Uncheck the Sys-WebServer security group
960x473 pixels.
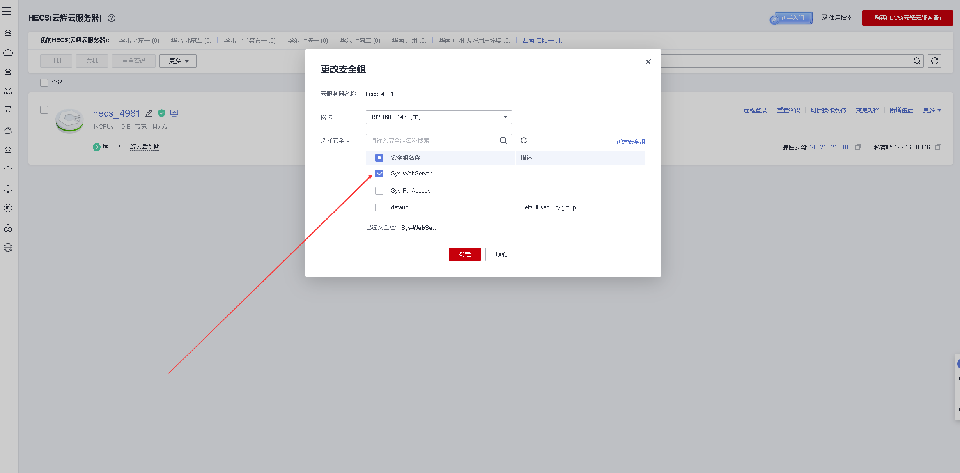379,174
